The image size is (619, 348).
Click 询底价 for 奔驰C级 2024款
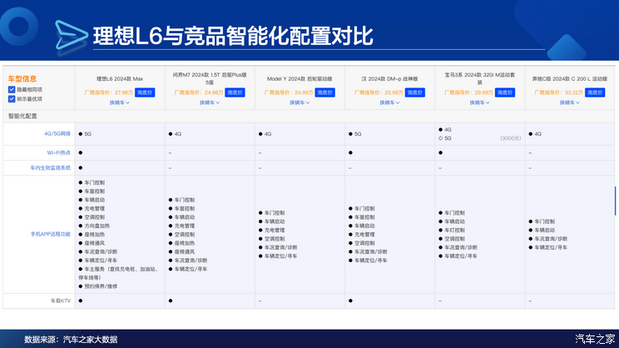pos(595,92)
